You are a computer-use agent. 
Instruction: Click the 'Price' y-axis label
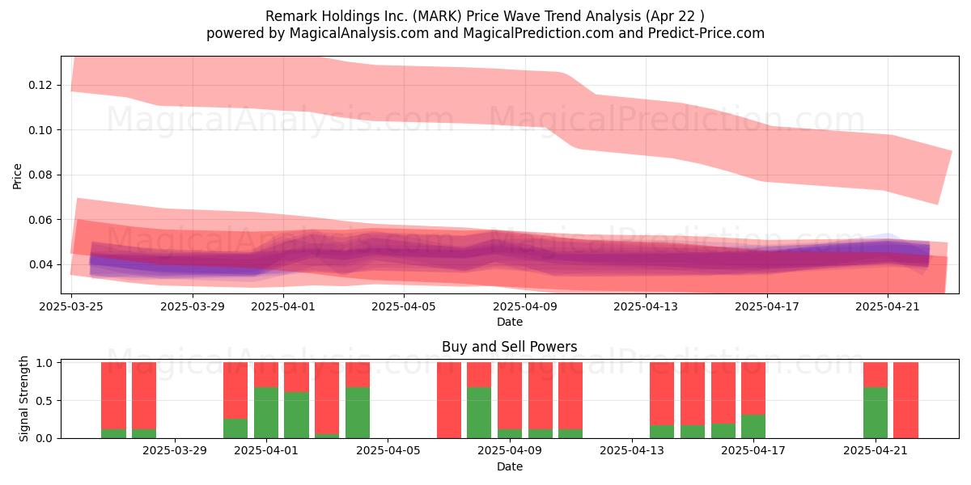(17, 175)
